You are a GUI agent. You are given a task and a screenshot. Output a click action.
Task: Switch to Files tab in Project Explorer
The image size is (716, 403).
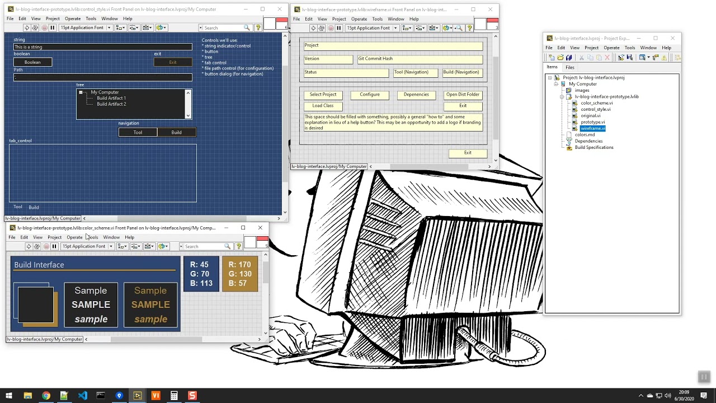pos(570,67)
